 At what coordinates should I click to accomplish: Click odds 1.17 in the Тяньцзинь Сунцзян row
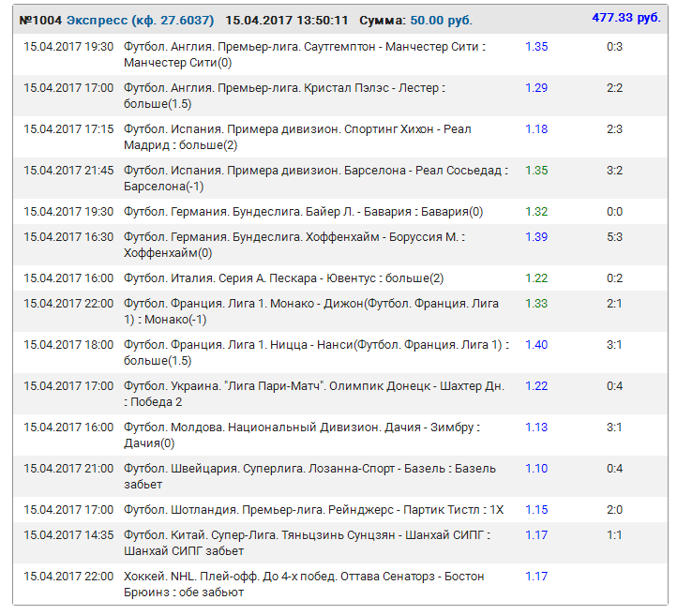(536, 535)
